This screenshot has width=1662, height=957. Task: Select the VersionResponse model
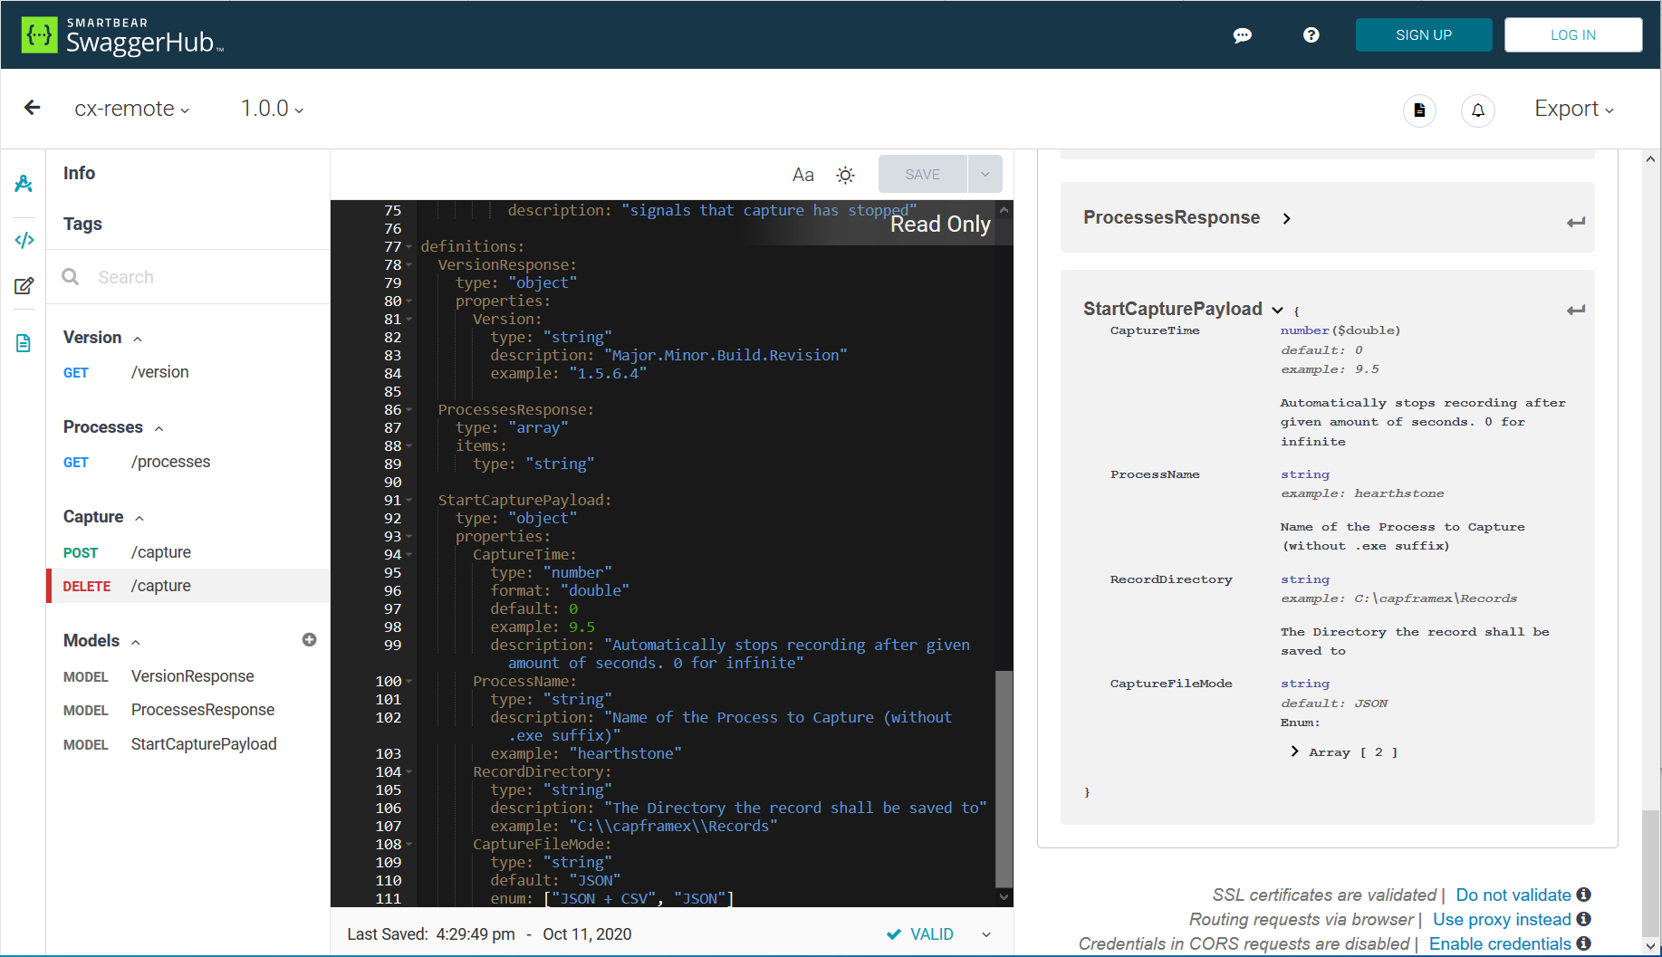coord(187,676)
